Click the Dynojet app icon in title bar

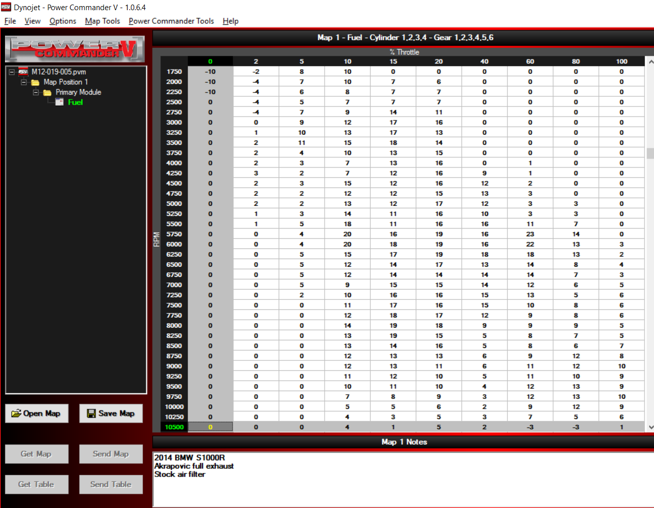(x=6, y=7)
